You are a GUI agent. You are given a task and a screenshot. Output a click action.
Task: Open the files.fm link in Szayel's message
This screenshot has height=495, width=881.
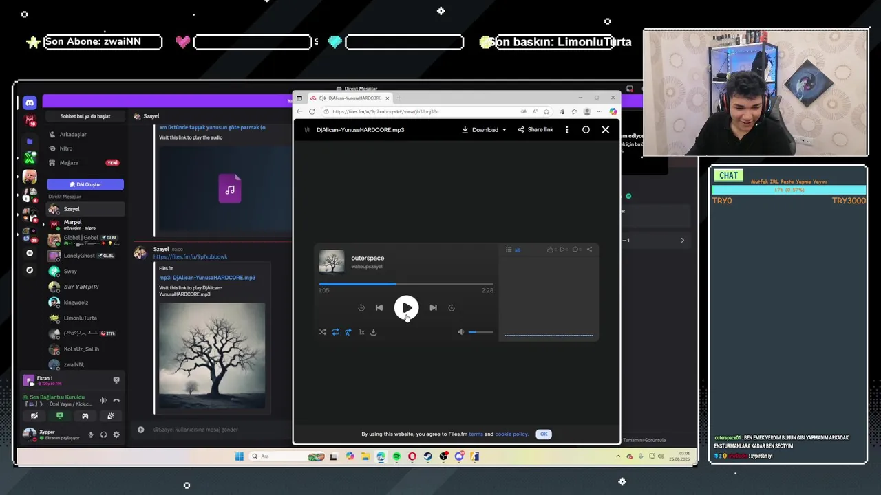click(190, 257)
